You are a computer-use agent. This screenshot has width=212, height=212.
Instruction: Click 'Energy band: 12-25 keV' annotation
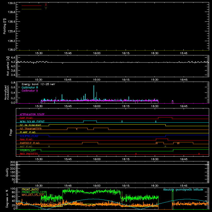(x=38, y=84)
